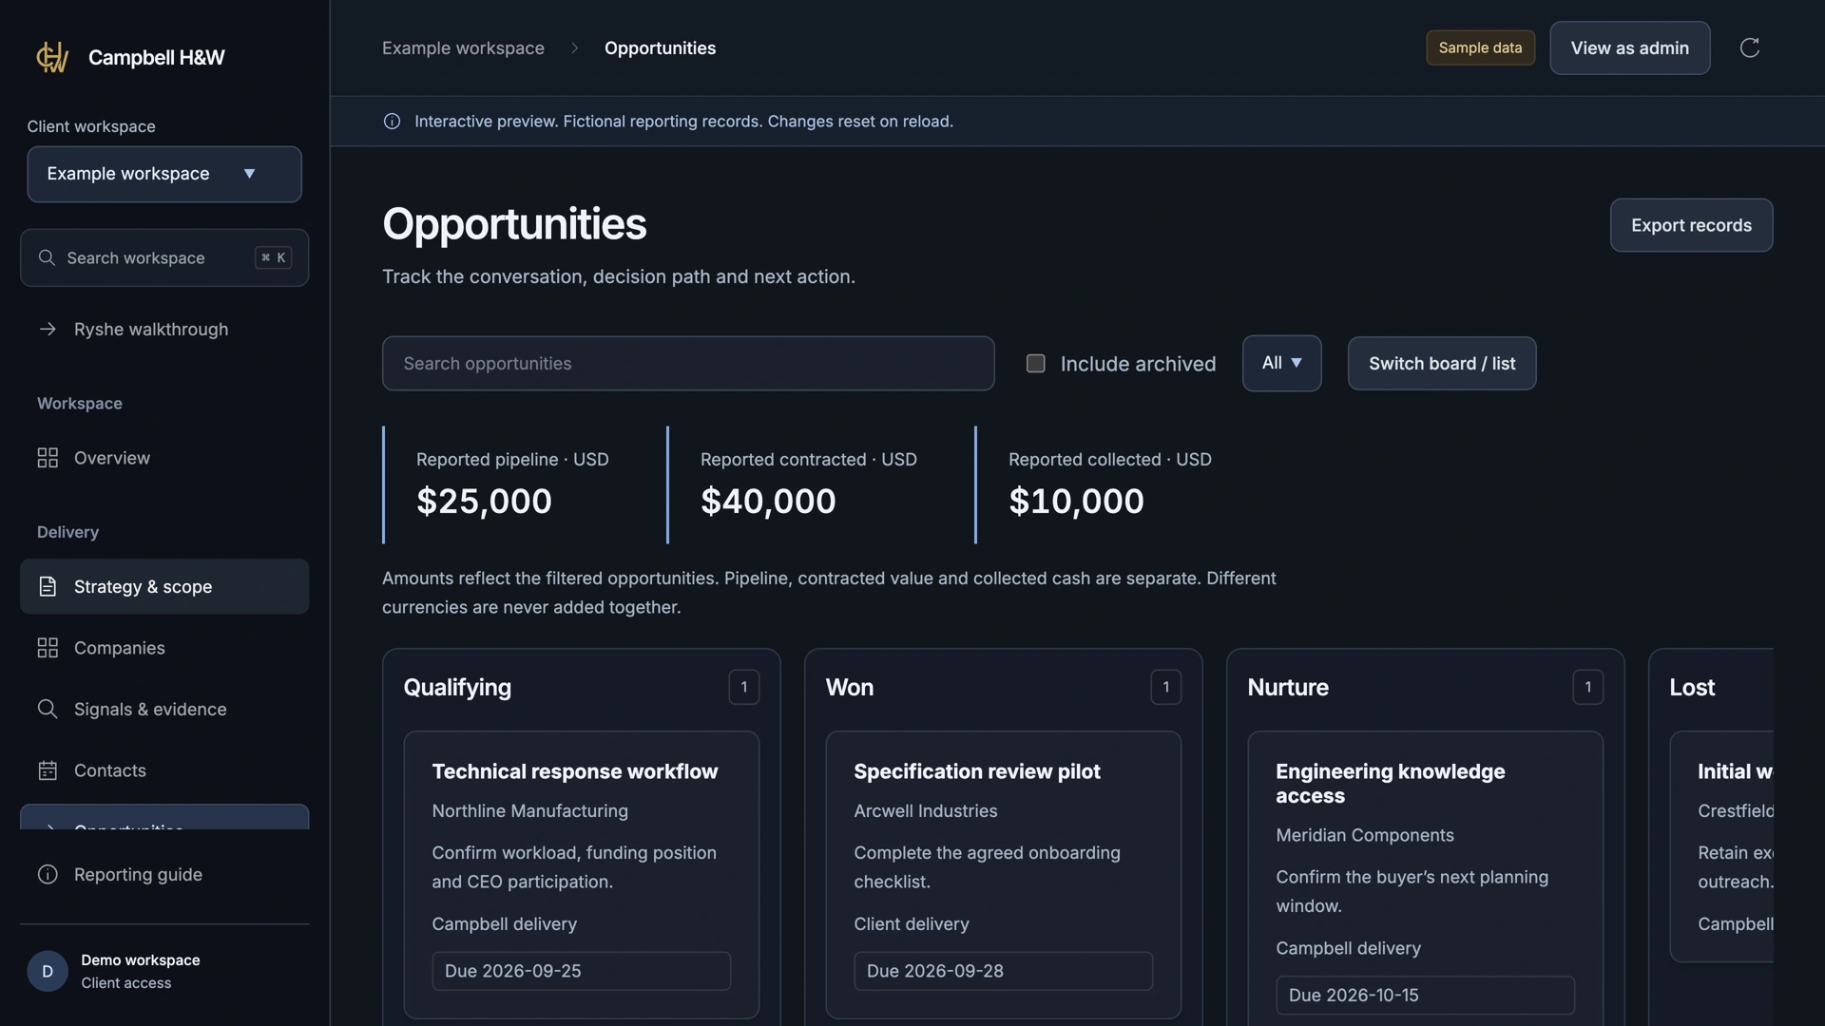This screenshot has width=1825, height=1026.
Task: Click the Nurture column count badge
Action: [1587, 687]
